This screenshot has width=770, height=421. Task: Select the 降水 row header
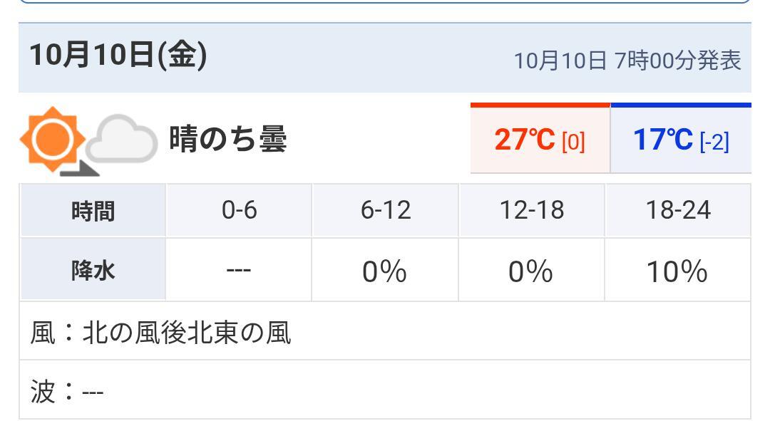coord(93,271)
